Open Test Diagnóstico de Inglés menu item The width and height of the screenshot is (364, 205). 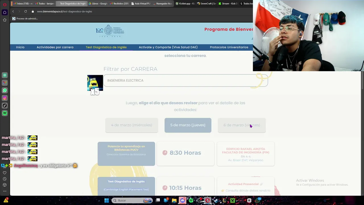[106, 47]
